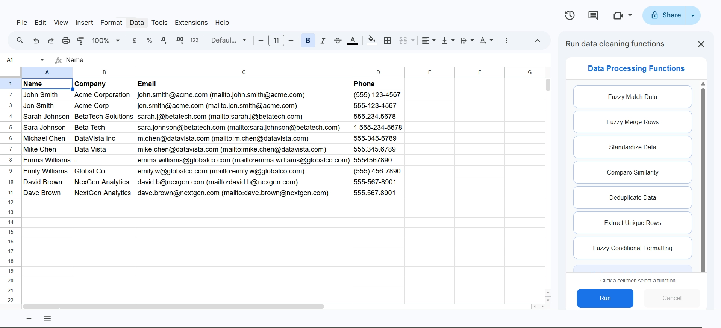This screenshot has height=328, width=721.
Task: Toggle italic formatting
Action: point(323,40)
